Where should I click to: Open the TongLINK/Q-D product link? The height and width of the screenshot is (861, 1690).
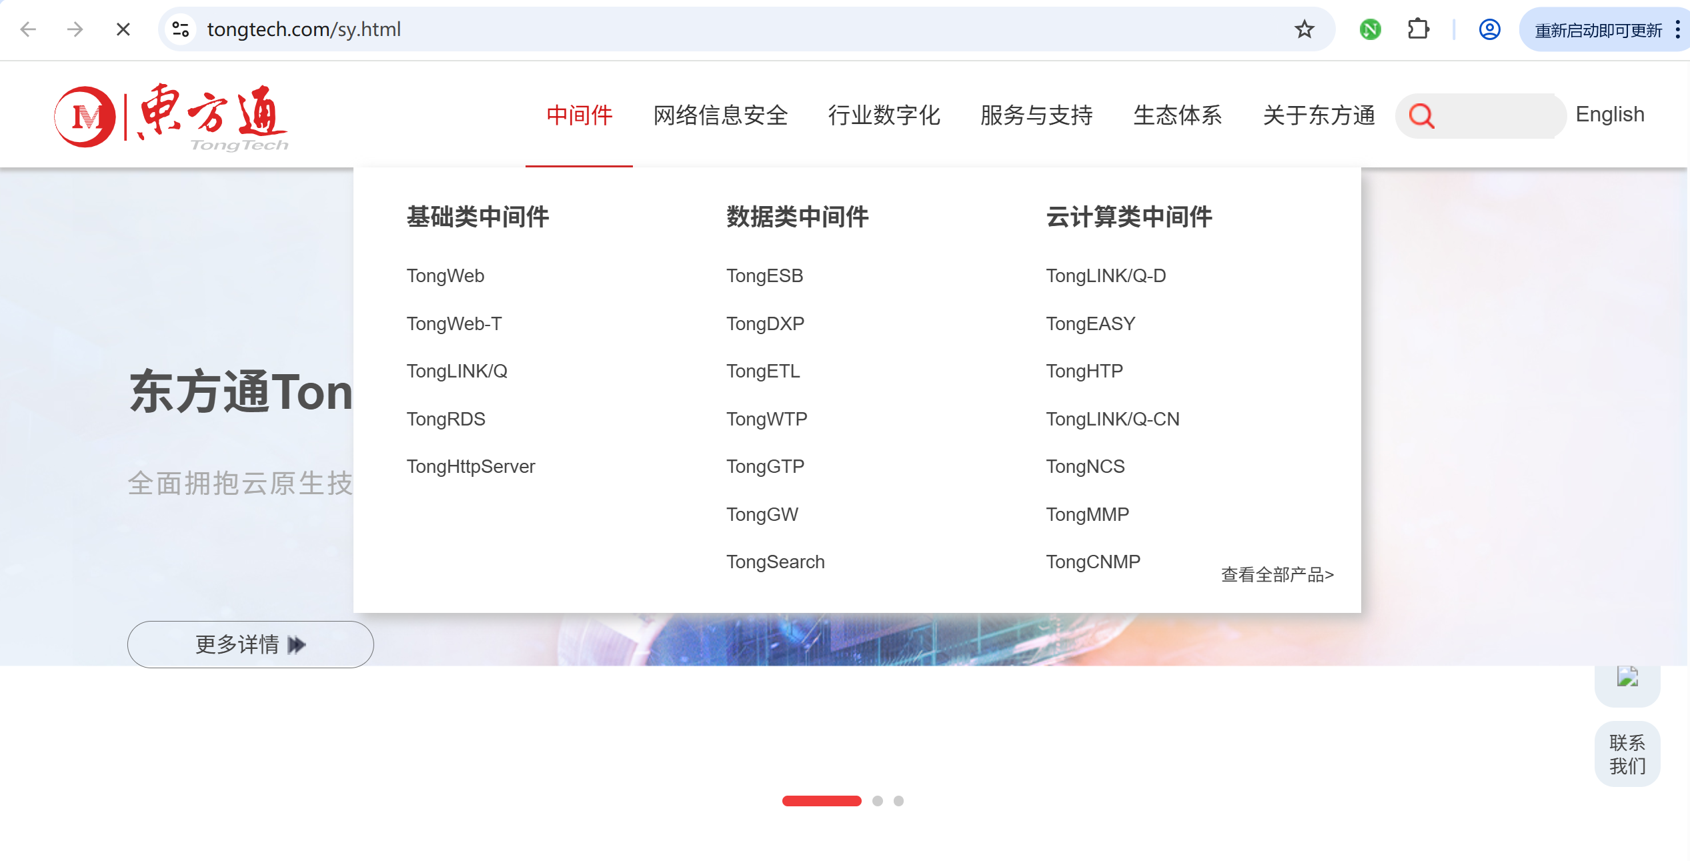pyautogui.click(x=1106, y=275)
